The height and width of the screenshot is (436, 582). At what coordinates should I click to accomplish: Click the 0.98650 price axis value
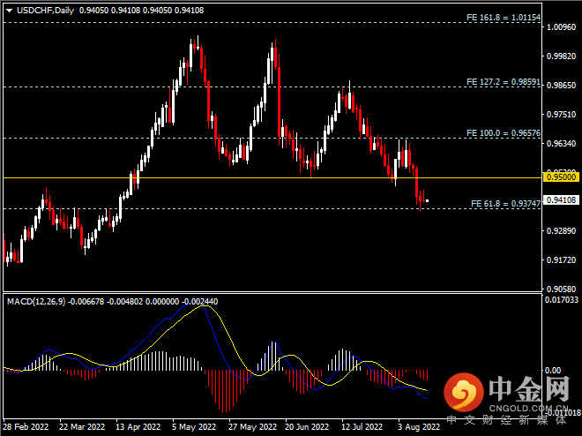(561, 86)
